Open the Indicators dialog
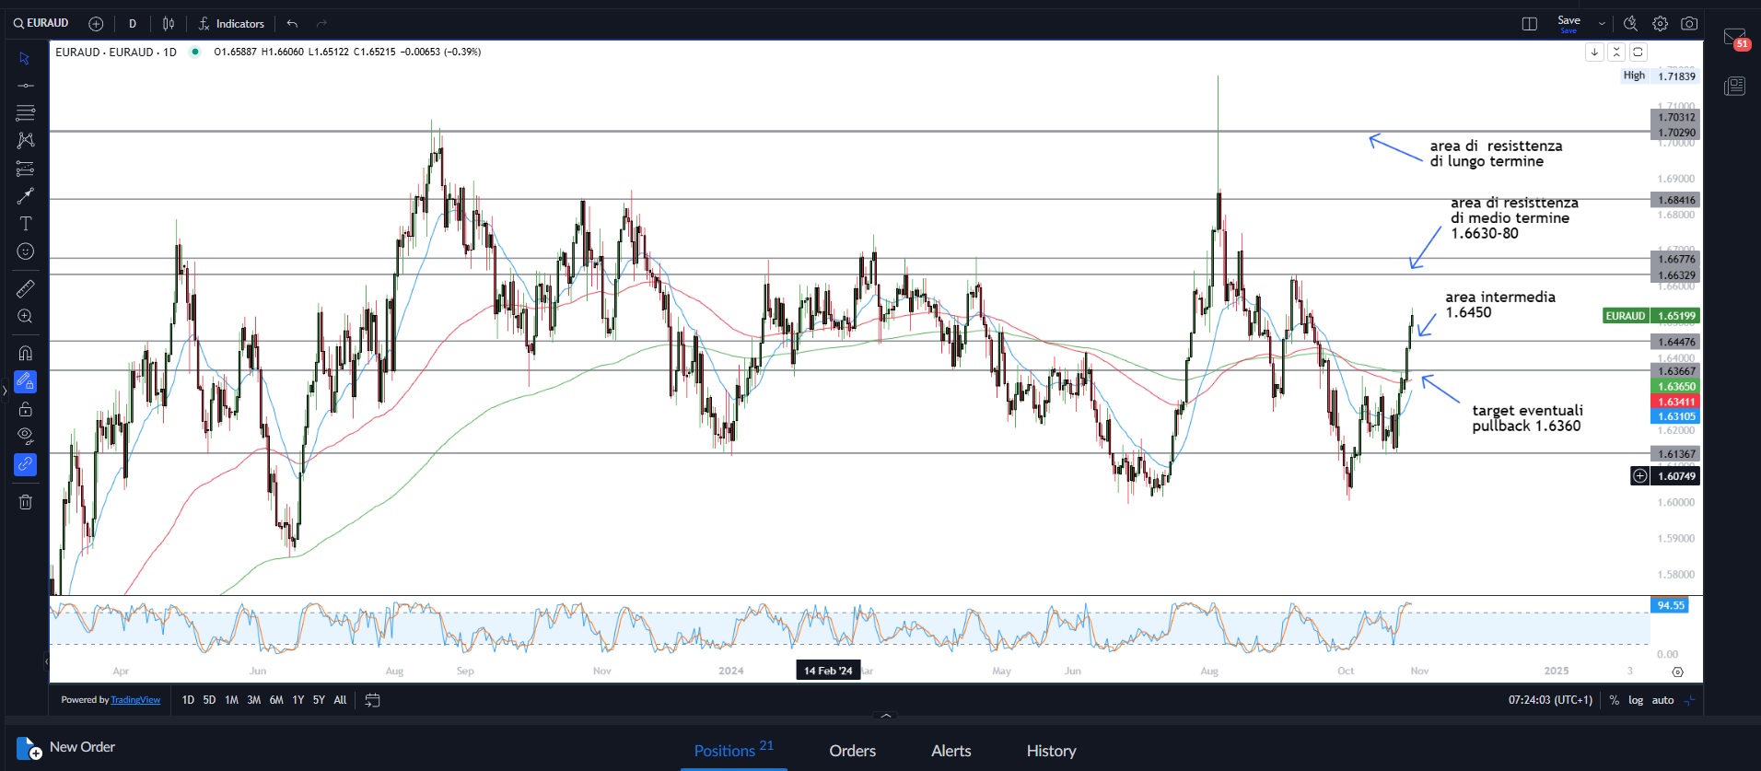This screenshot has height=771, width=1761. point(231,24)
